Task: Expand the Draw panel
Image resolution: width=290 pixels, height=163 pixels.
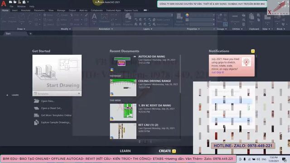Action: 21,29
